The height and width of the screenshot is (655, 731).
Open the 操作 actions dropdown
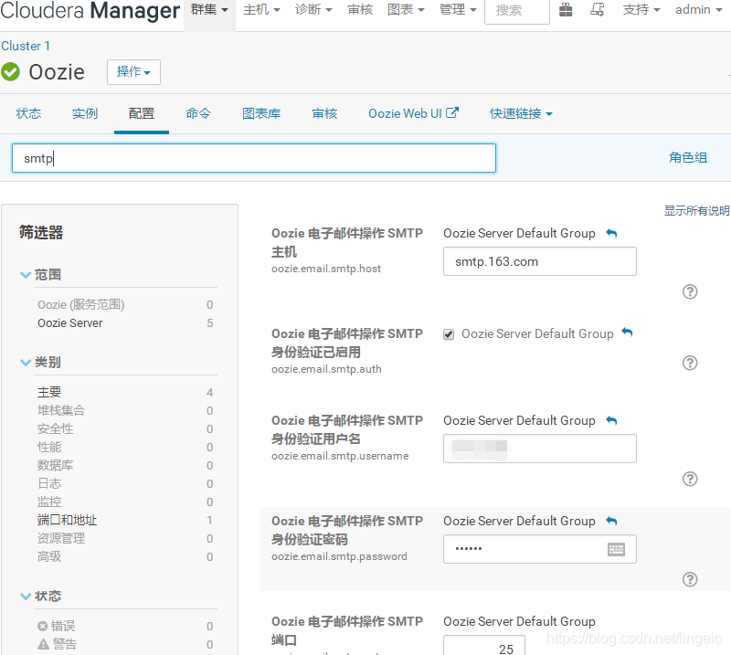133,72
